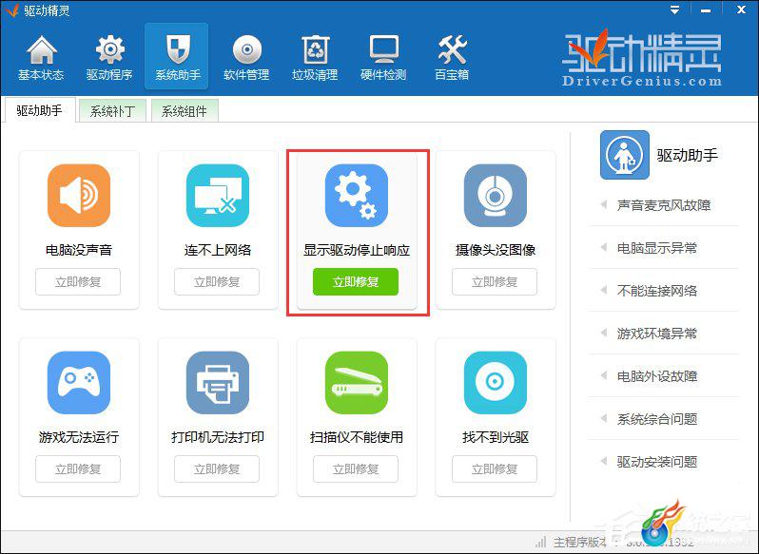Image resolution: width=759 pixels, height=554 pixels.
Task: Click the 找不到光驱 card title
Action: point(496,437)
